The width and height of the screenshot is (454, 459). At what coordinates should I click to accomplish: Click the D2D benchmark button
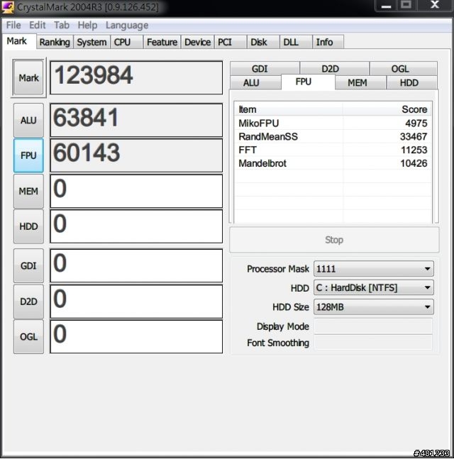click(x=28, y=302)
